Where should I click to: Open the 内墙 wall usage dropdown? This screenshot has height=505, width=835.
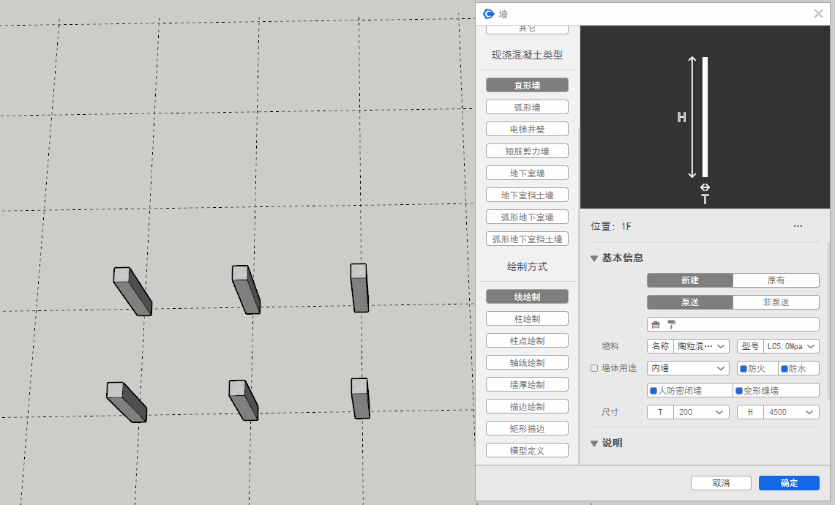(688, 368)
